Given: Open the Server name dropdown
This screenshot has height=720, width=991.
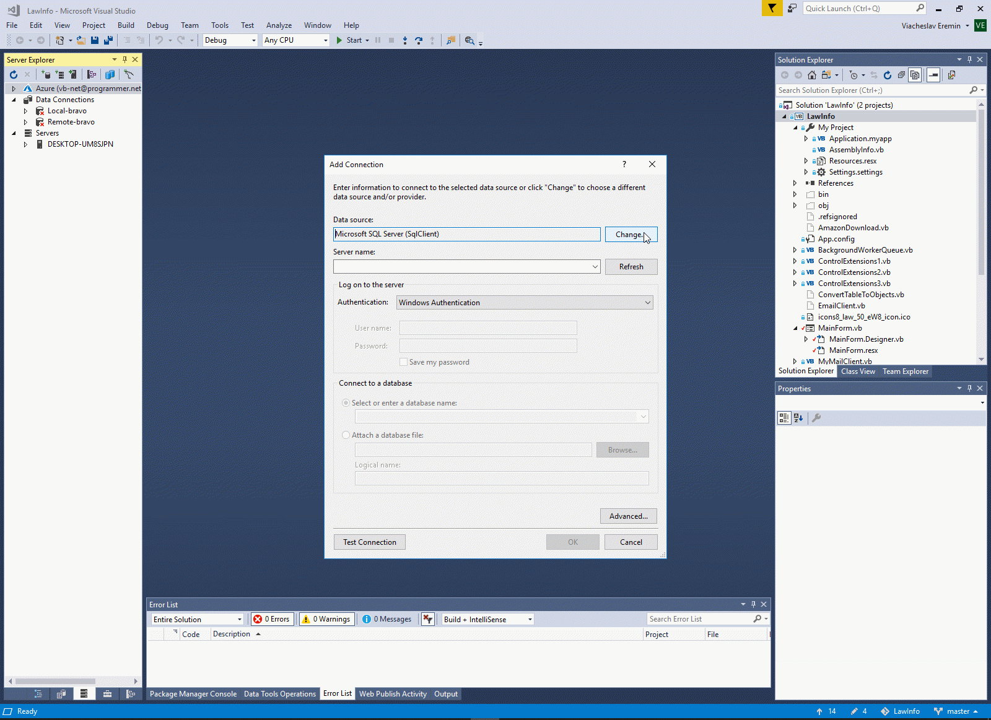Looking at the screenshot, I should [x=595, y=267].
